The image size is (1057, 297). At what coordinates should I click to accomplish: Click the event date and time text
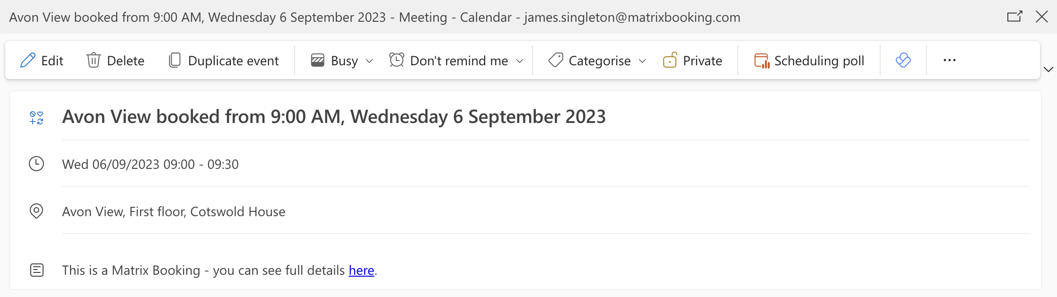point(150,165)
